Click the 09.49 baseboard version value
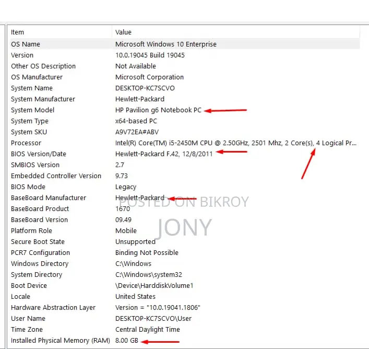 pyautogui.click(x=123, y=220)
